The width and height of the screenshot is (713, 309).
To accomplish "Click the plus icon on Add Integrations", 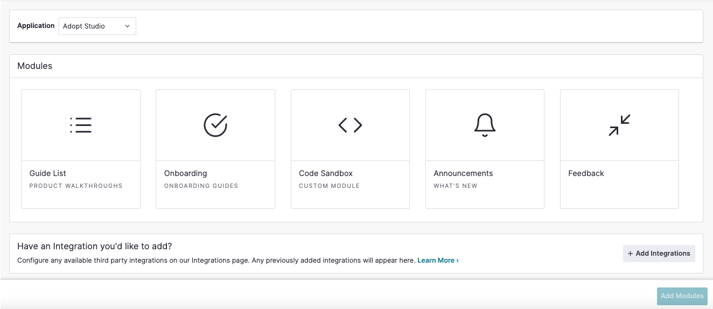I will point(630,254).
